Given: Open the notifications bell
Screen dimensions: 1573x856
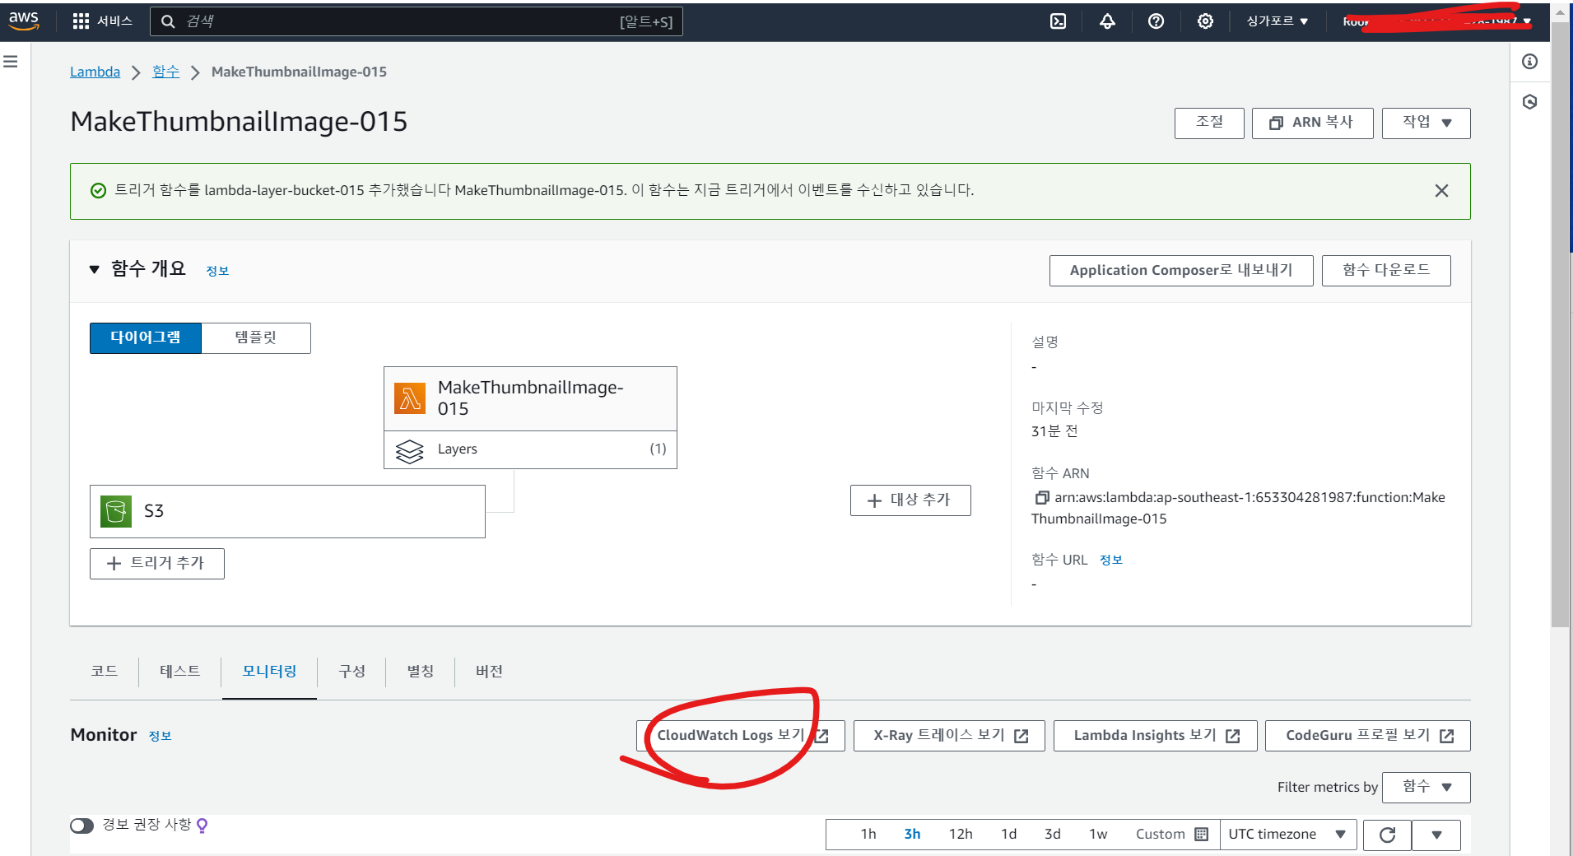Looking at the screenshot, I should 1107,21.
